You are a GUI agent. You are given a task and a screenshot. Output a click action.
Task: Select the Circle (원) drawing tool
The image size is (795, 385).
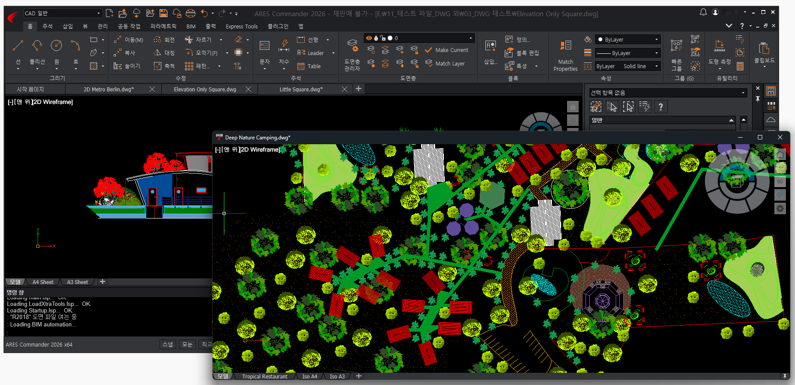(56, 46)
